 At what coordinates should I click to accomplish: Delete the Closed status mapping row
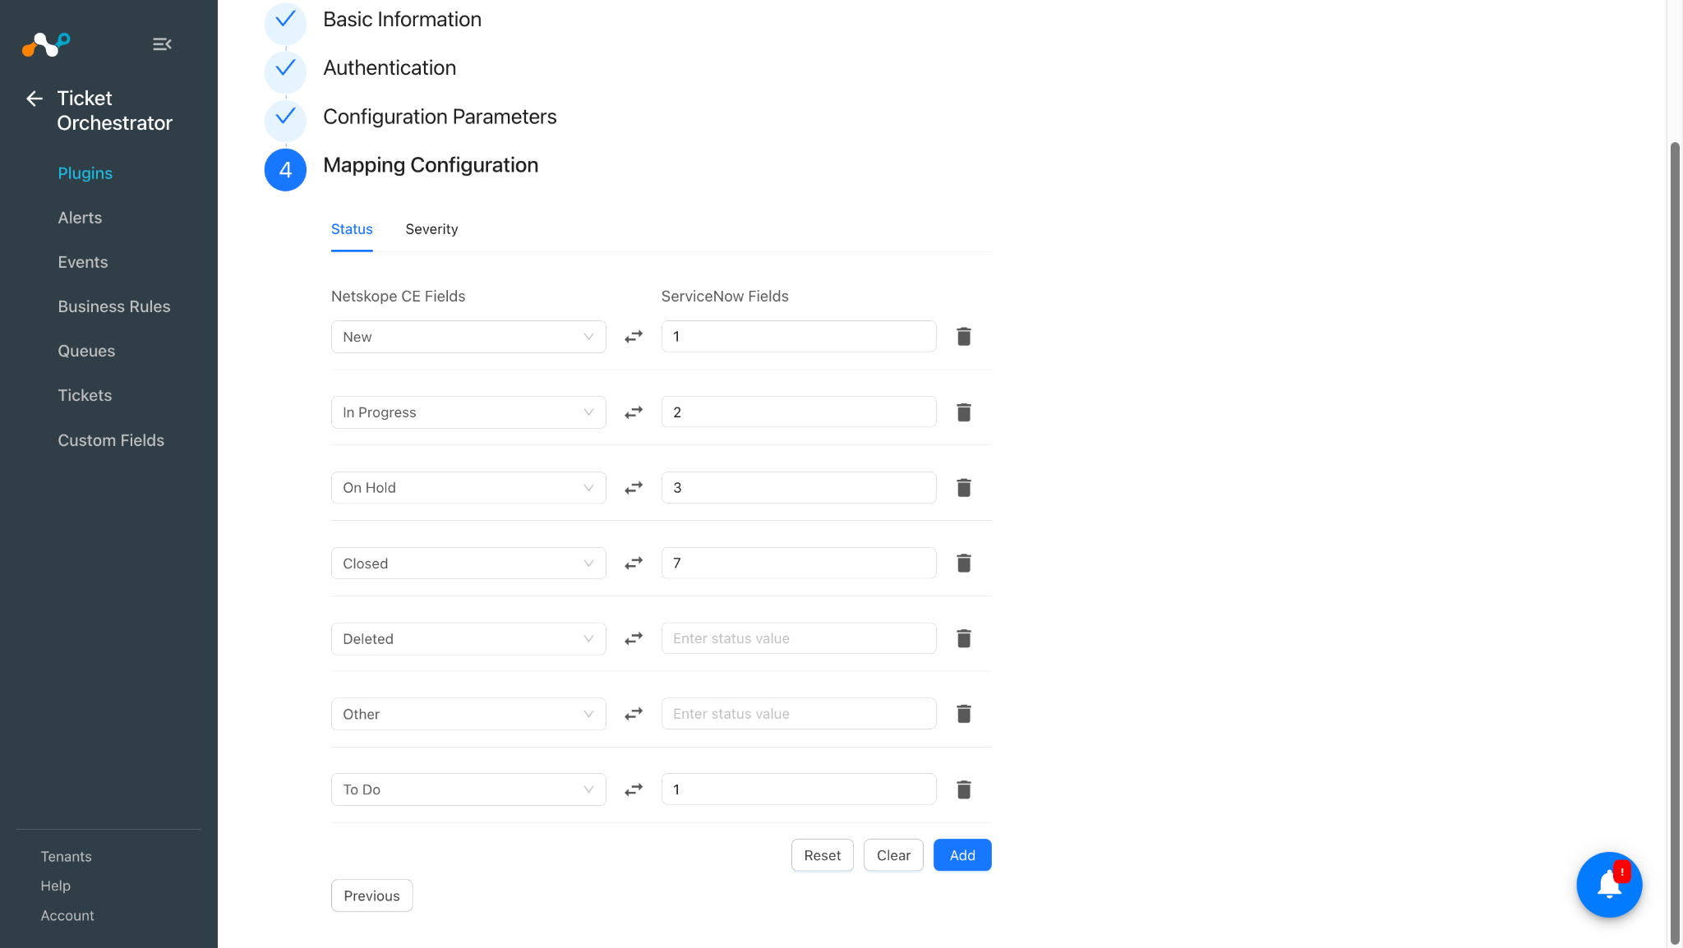(964, 564)
